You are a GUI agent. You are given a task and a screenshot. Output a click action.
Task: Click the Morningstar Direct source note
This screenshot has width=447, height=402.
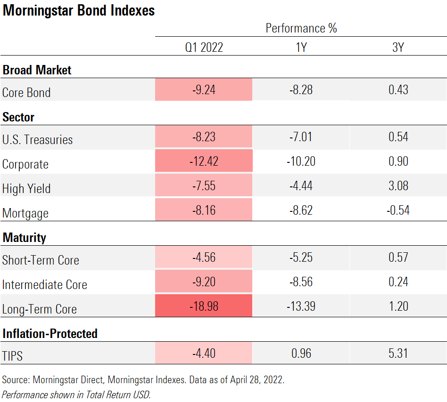click(143, 380)
